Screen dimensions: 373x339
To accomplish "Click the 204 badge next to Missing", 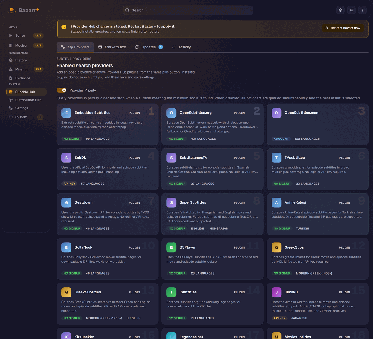I will (38, 69).
